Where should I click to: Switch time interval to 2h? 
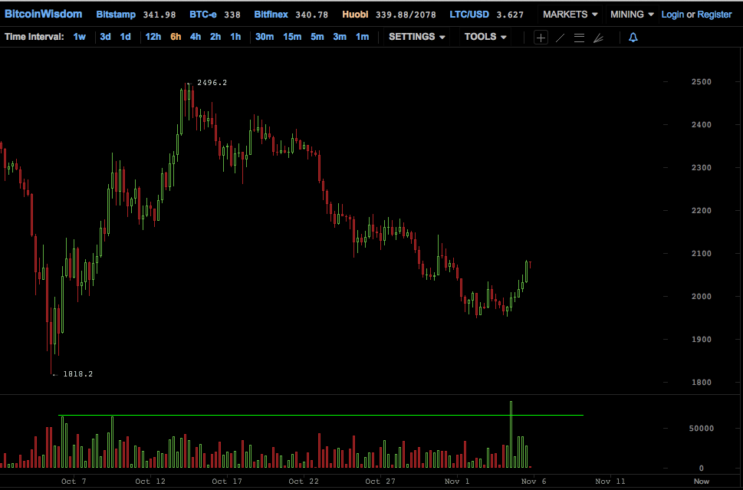(215, 37)
